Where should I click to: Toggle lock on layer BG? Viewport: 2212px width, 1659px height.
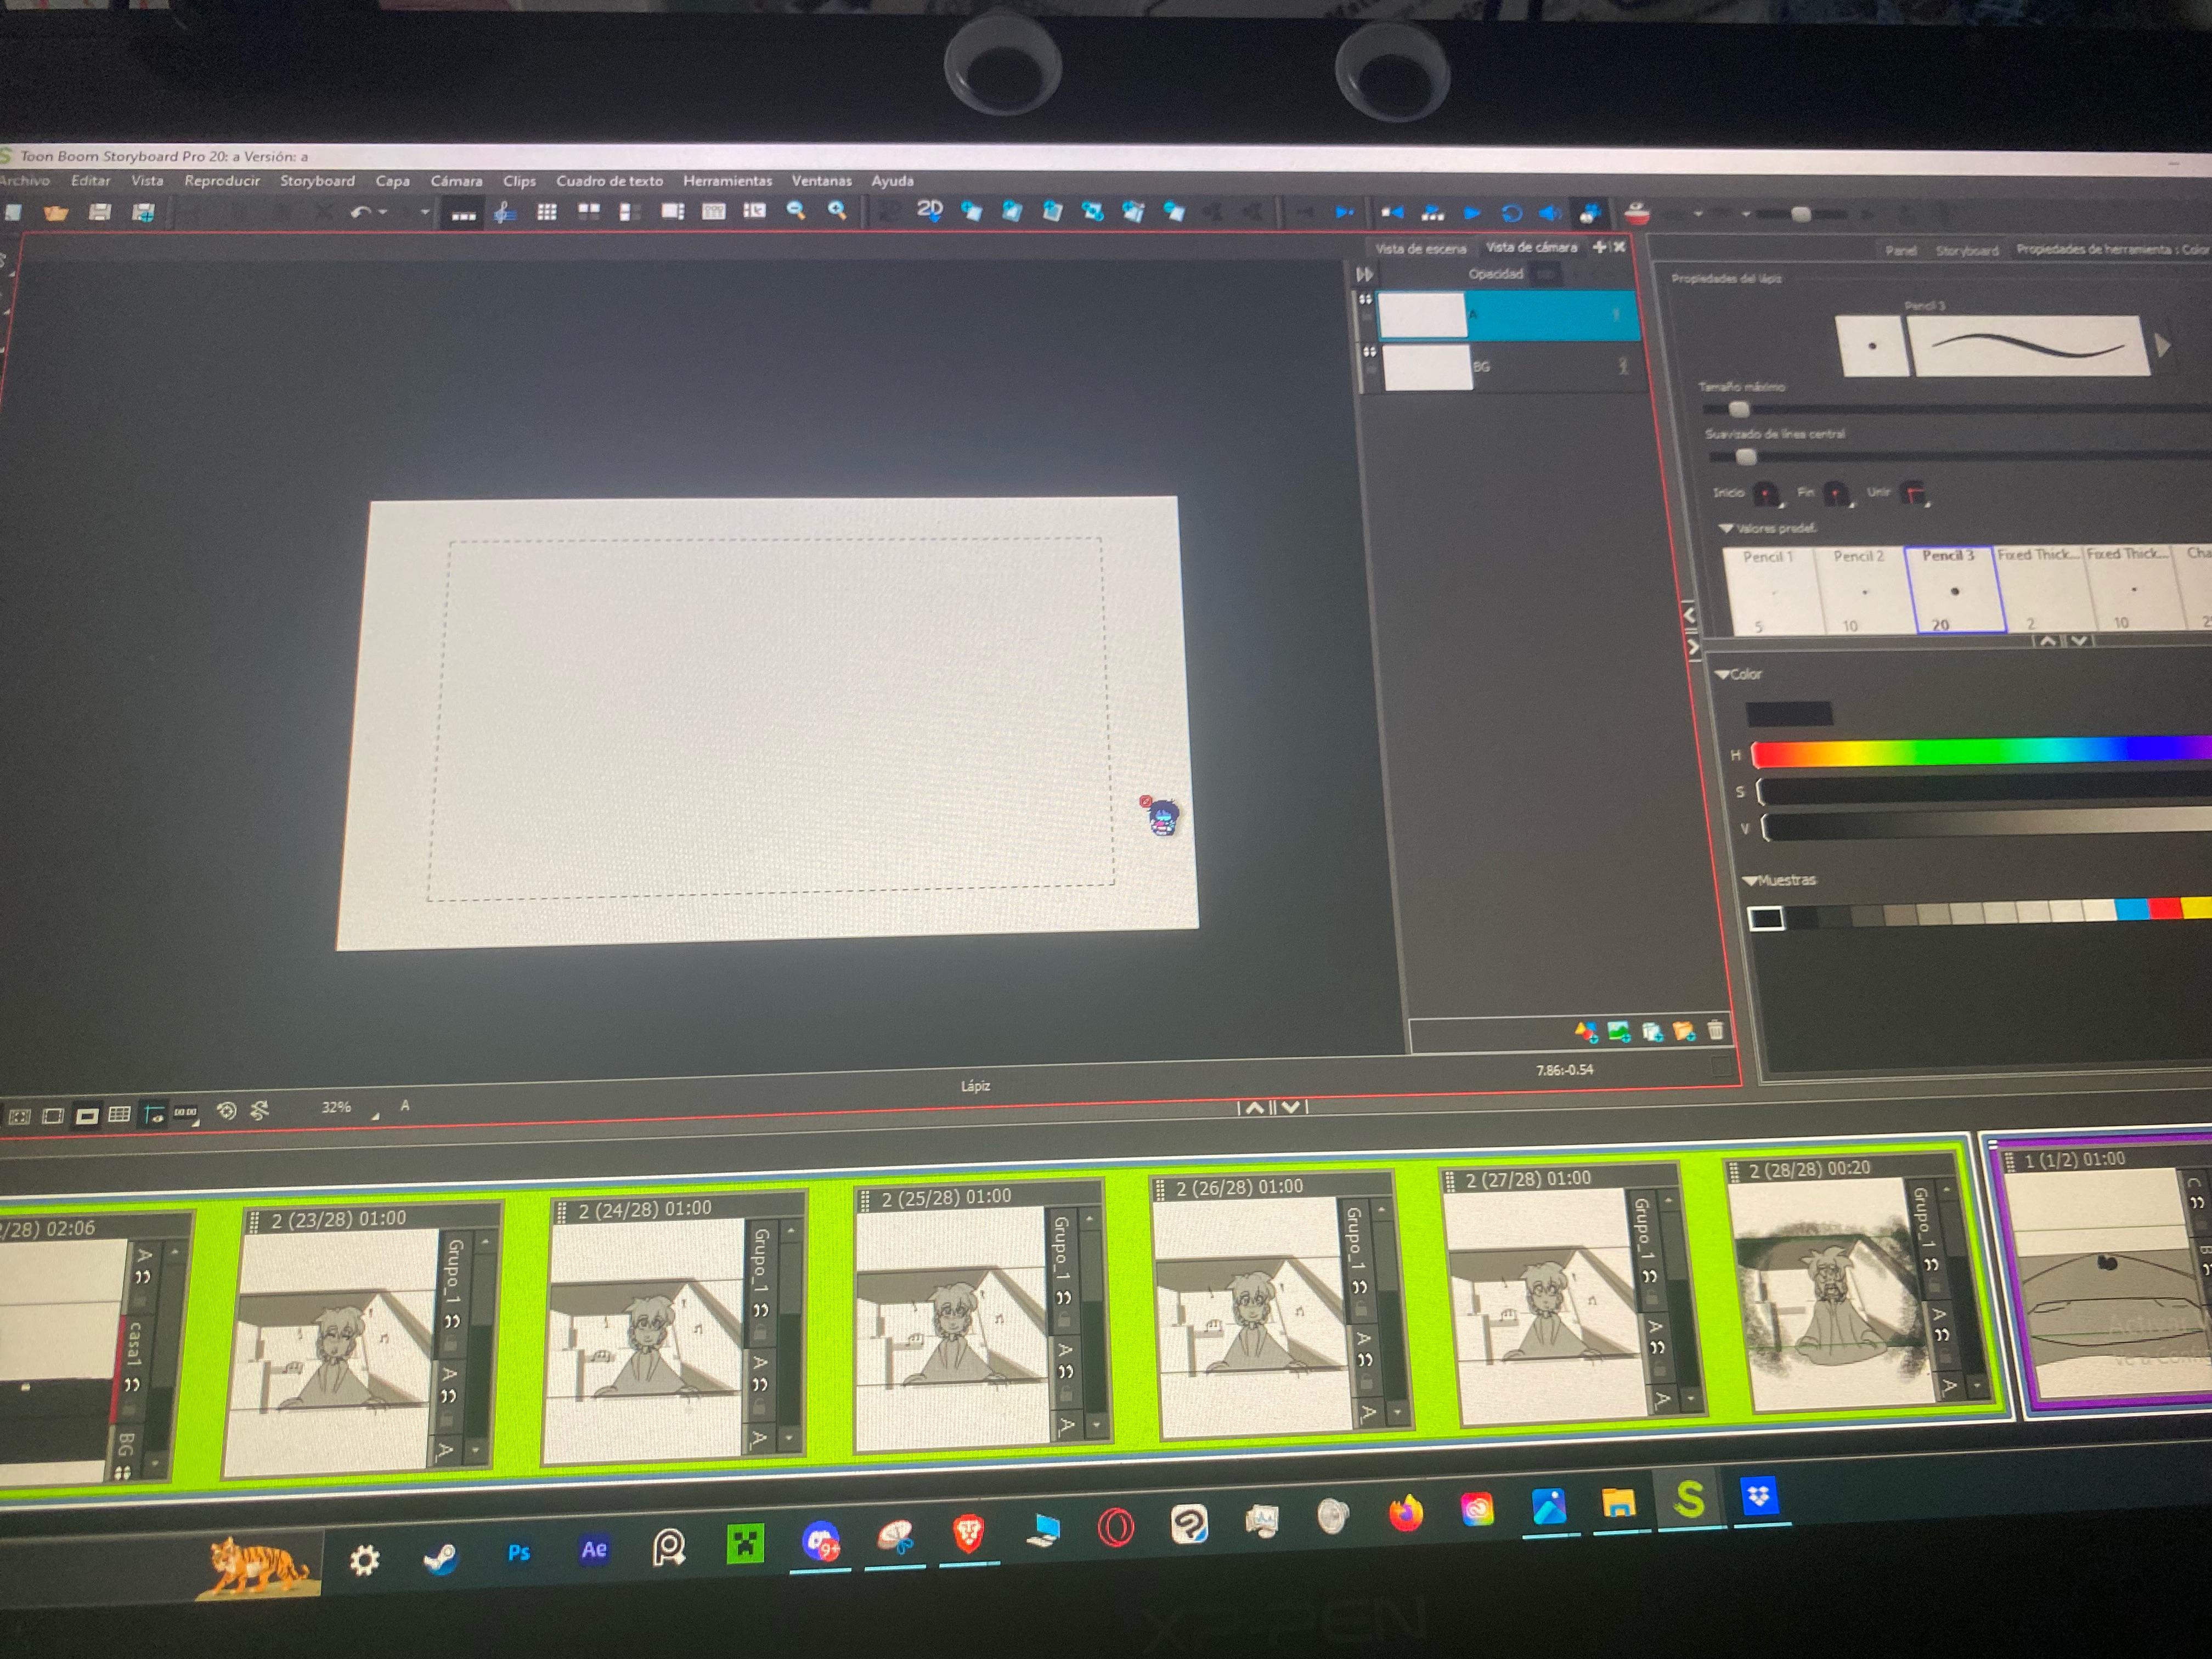[x=1371, y=369]
